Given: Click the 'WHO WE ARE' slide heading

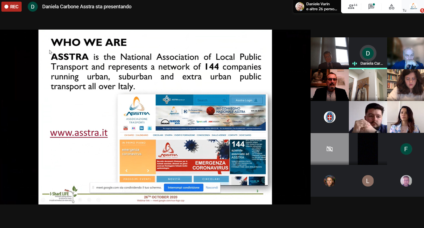Looking at the screenshot, I should 89,42.
